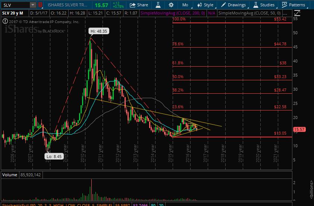
Task: Click the Lo: 8.45 price bubble
Action: click(x=54, y=157)
